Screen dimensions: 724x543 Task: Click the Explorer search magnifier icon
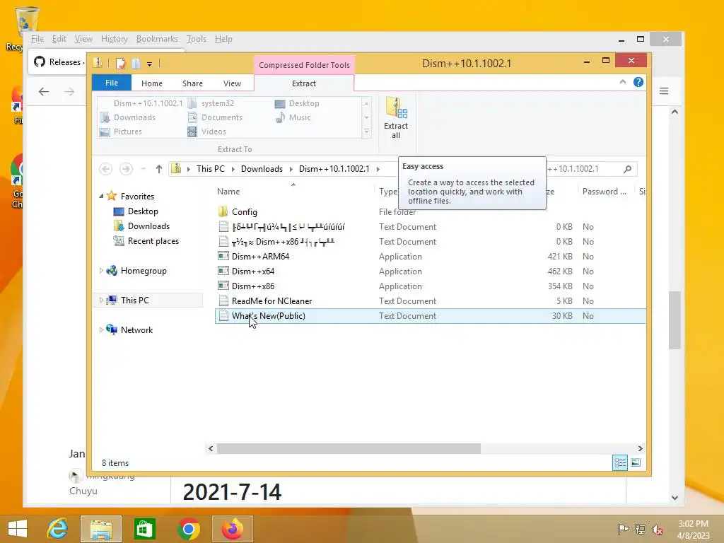628,169
